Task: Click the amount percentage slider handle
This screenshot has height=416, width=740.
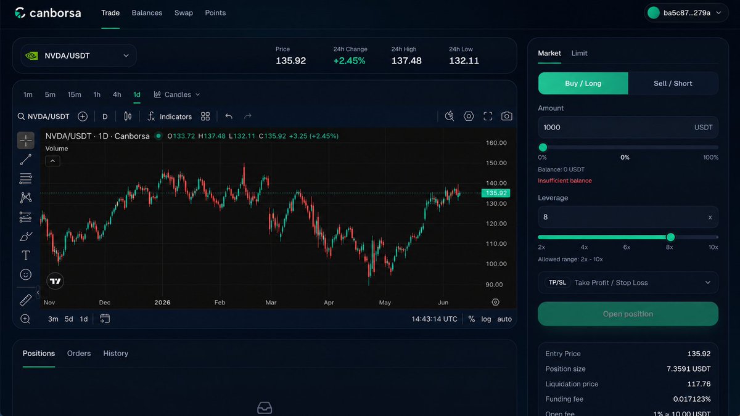Action: (x=543, y=147)
